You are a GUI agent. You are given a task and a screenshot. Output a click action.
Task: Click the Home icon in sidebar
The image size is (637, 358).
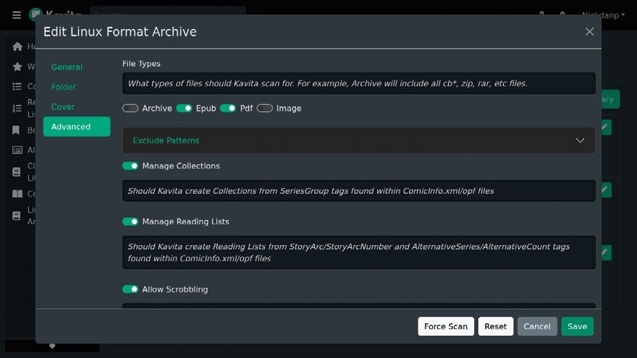[x=17, y=47]
